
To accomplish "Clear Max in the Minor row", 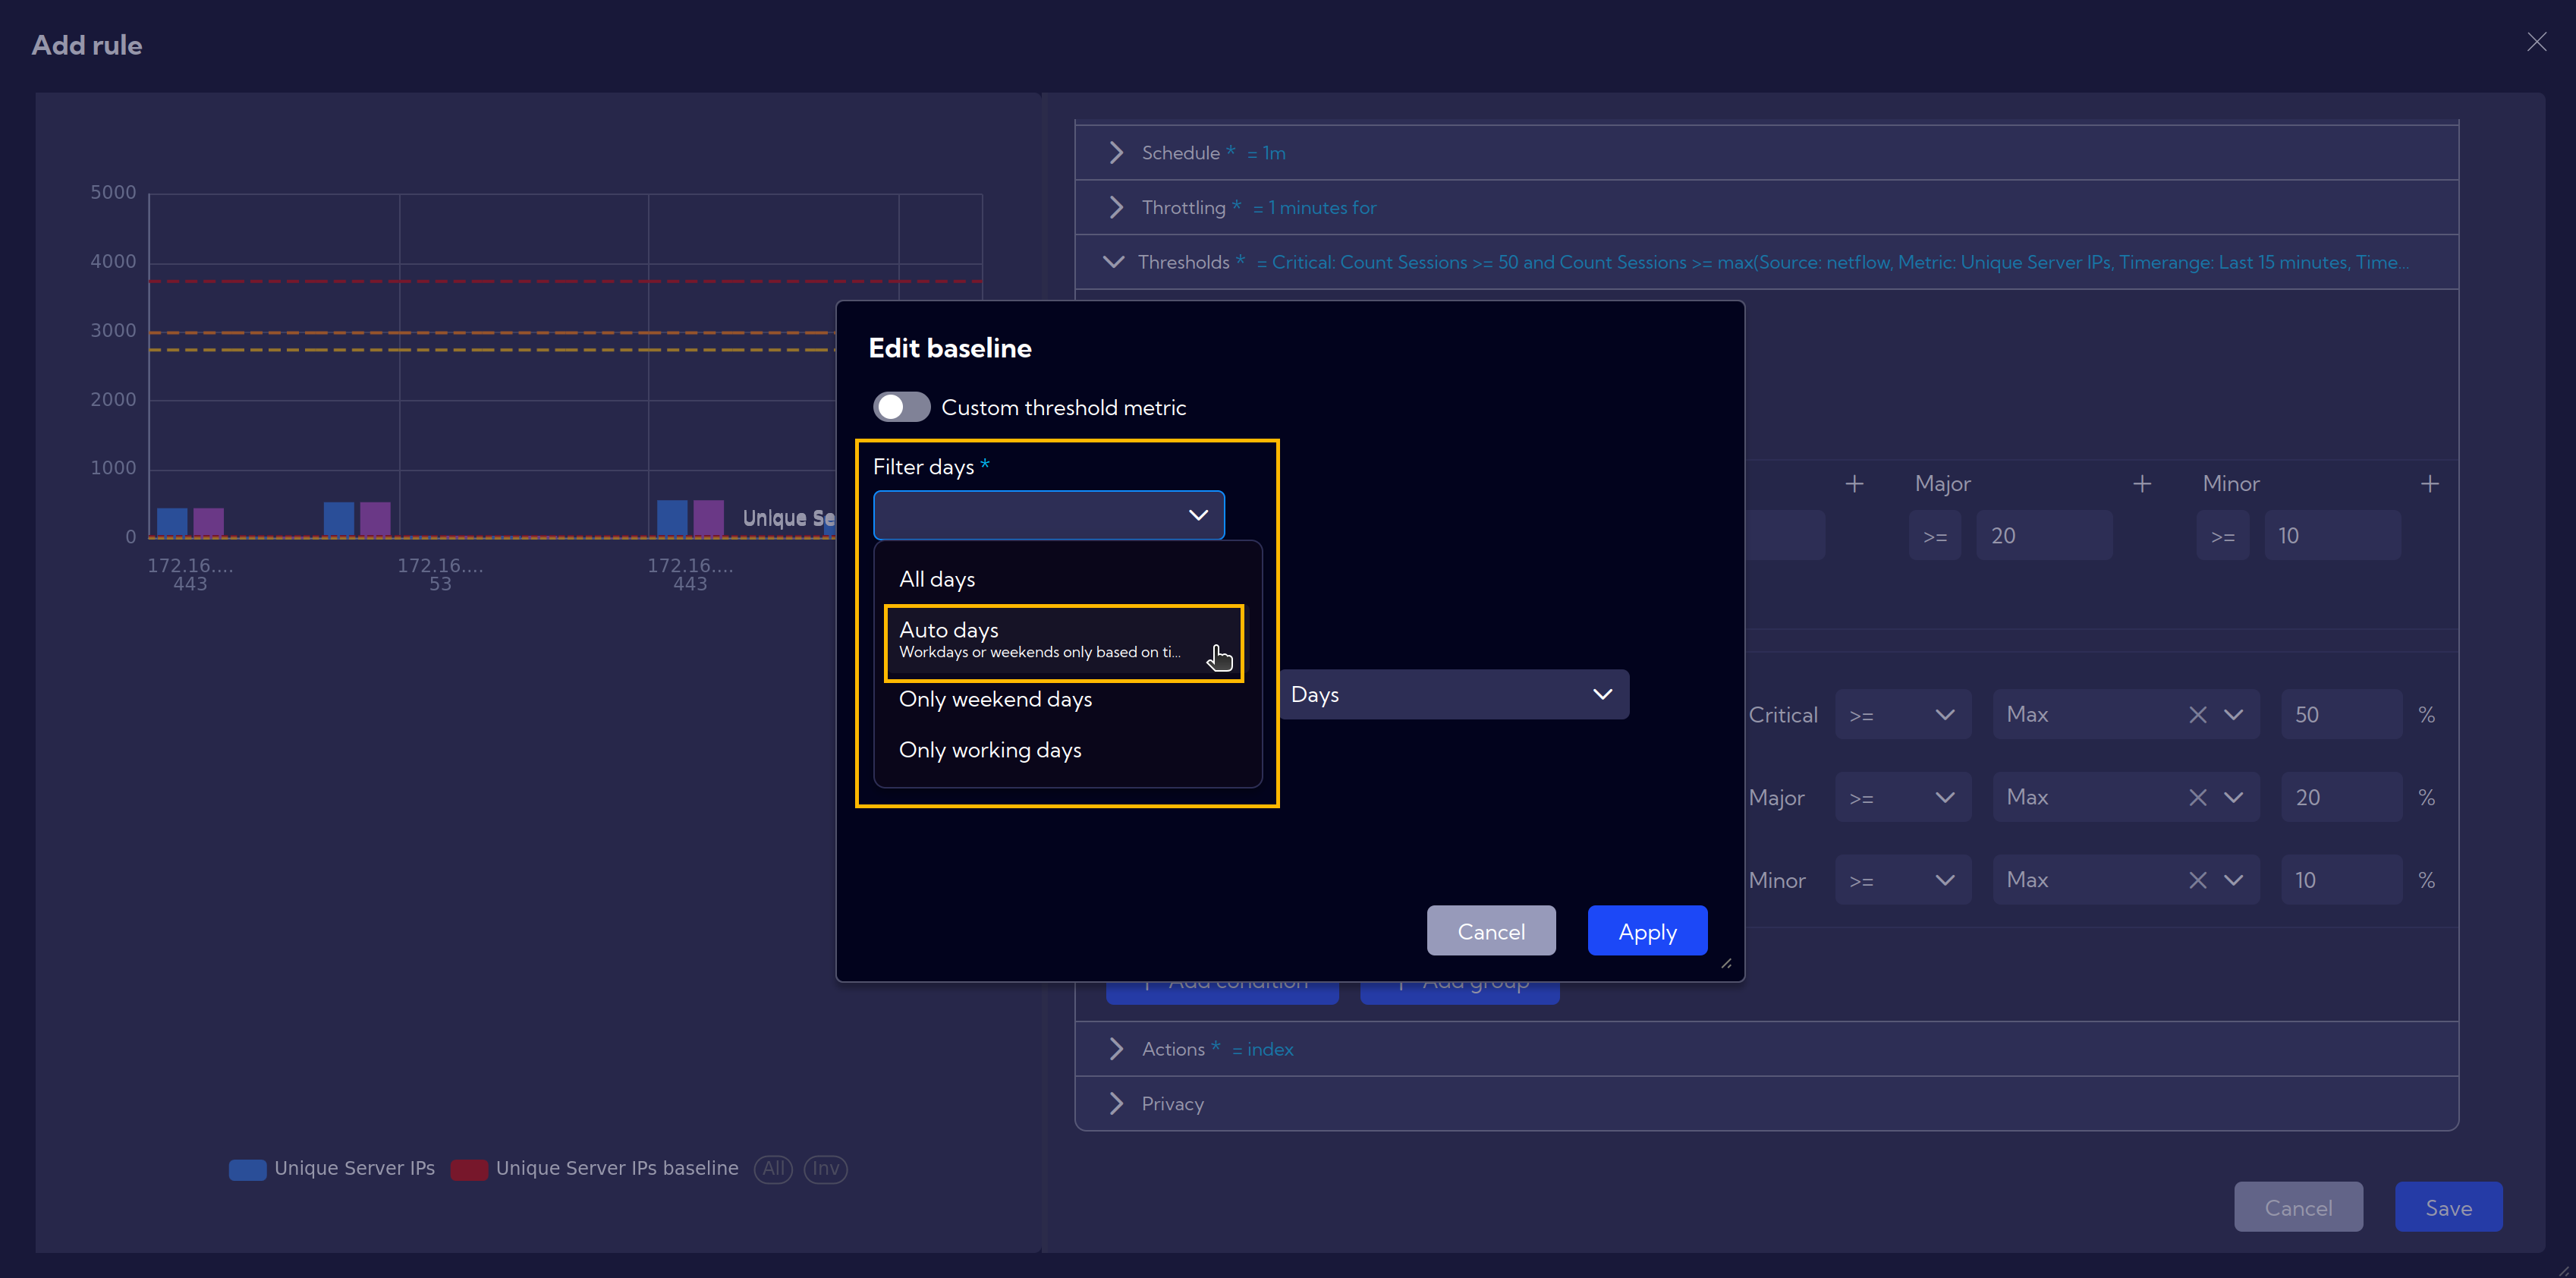I will pos(2197,881).
